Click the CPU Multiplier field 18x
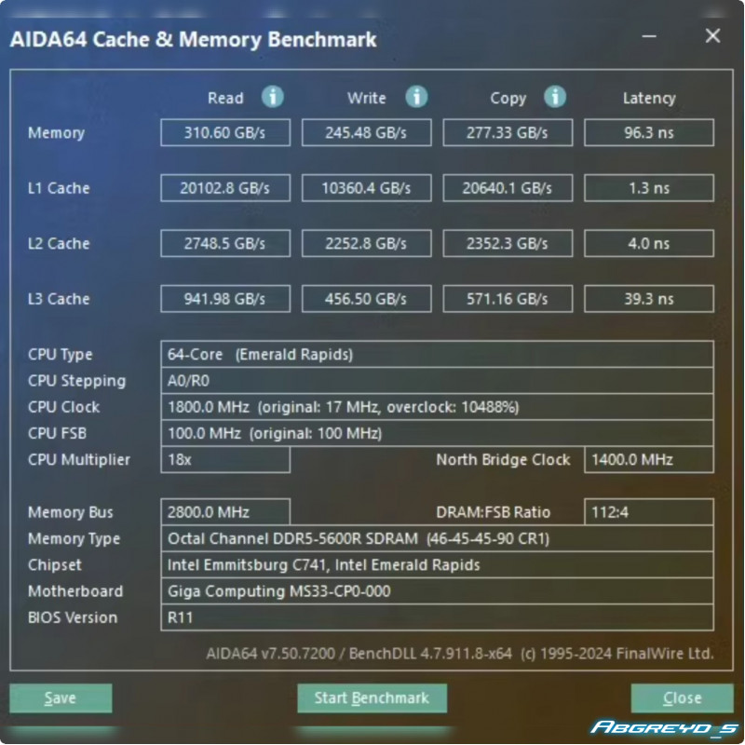The image size is (745, 745). 225,459
